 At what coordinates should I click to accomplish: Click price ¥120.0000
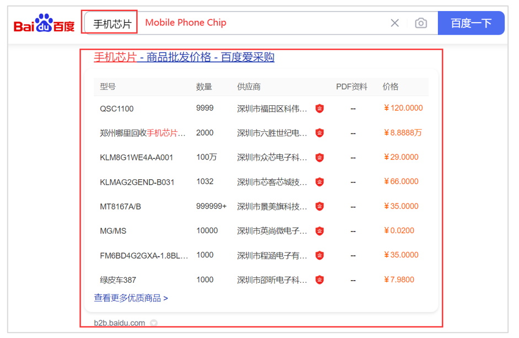tap(403, 108)
